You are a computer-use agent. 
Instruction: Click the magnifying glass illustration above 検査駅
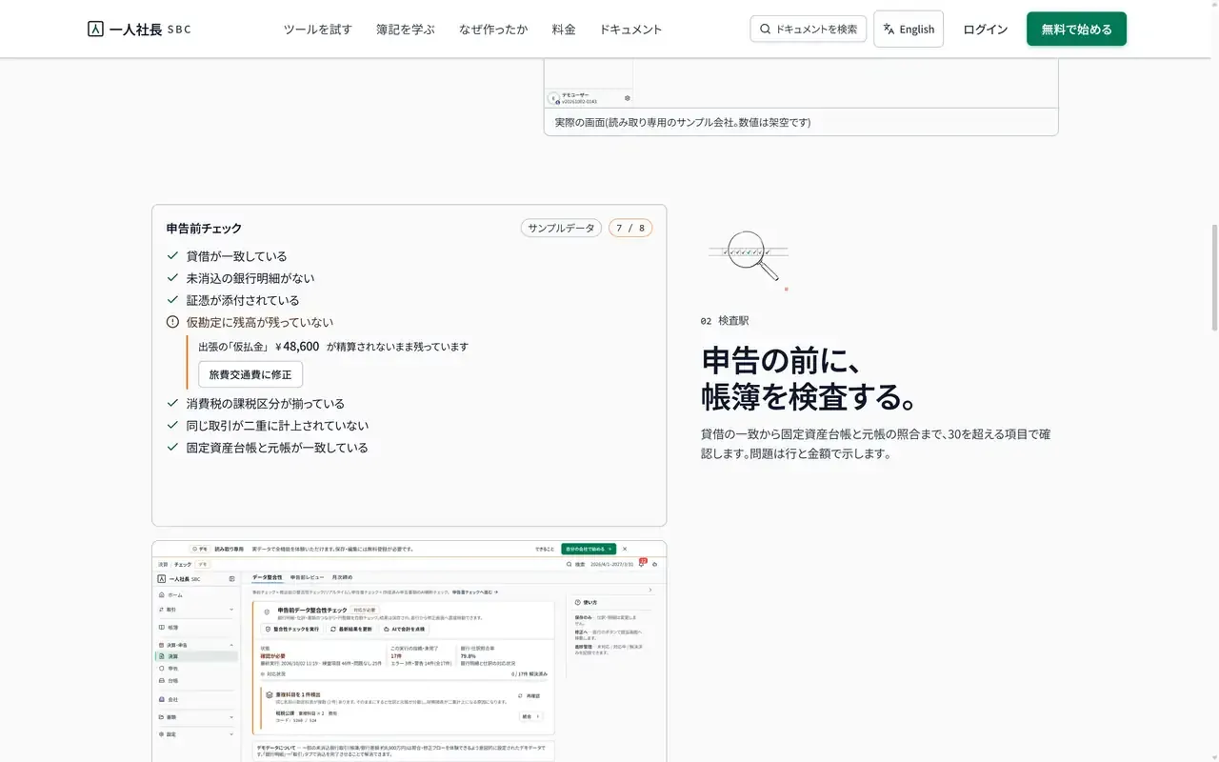[x=749, y=259]
